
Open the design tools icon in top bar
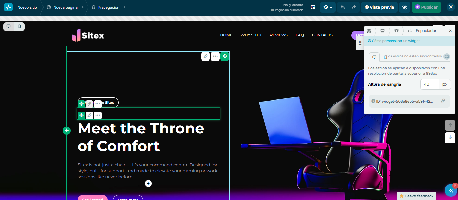(x=405, y=7)
